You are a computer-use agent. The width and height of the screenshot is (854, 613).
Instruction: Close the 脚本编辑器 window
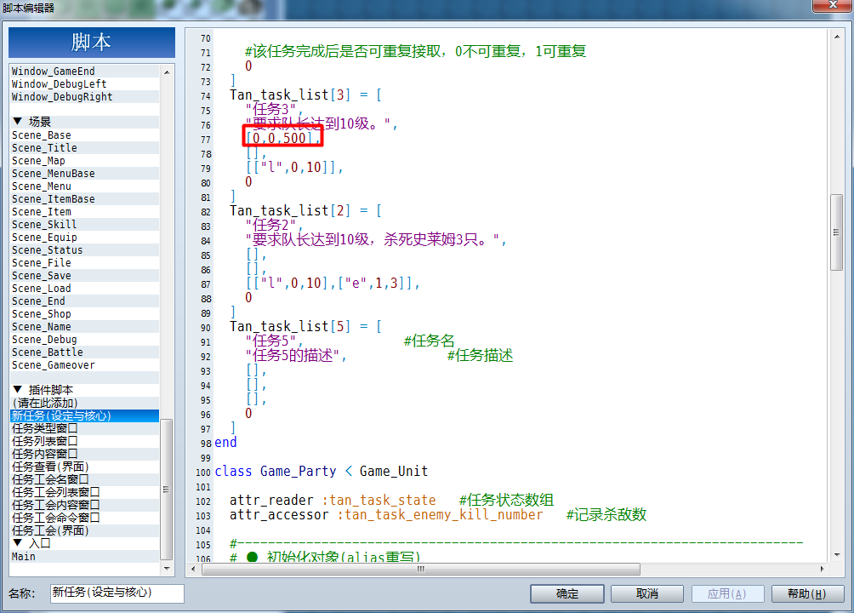coord(832,5)
